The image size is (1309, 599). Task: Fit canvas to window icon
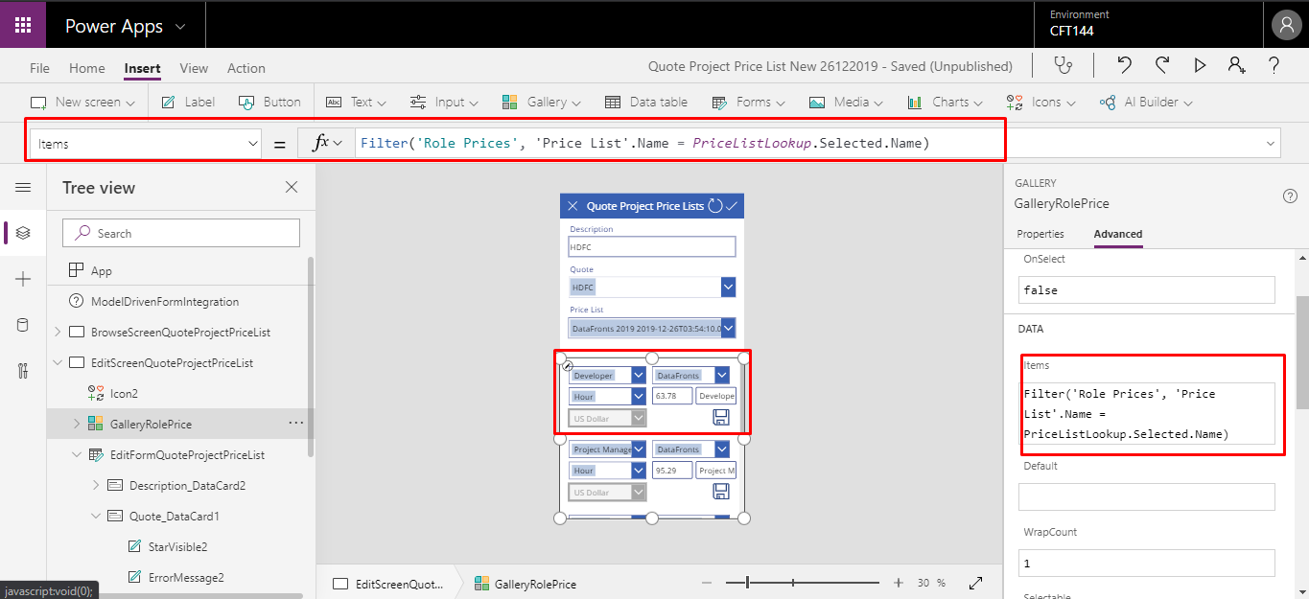[976, 583]
